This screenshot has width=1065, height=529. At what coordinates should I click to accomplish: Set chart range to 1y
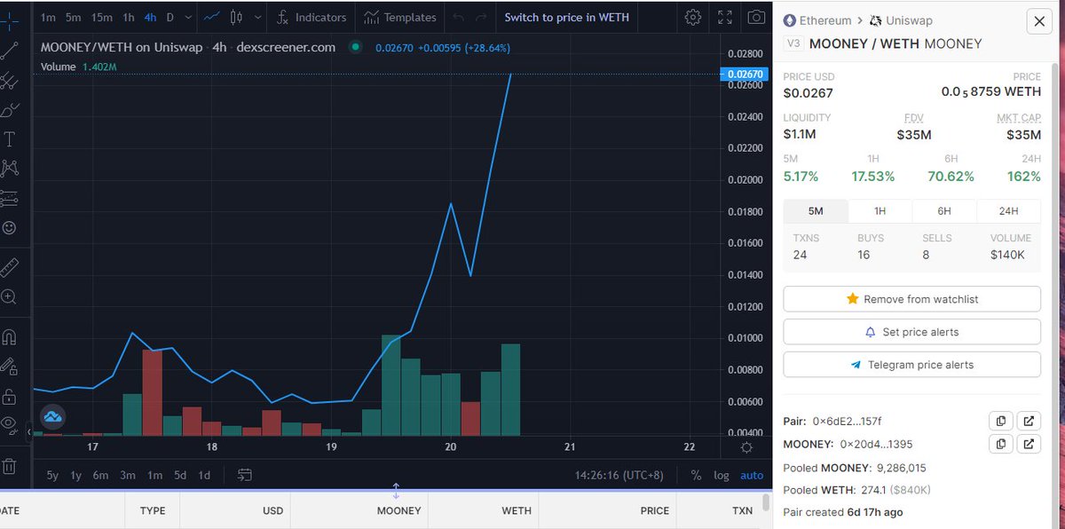[x=76, y=475]
